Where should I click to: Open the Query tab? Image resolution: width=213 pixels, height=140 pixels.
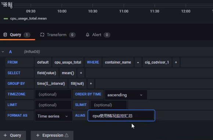pos(17,35)
